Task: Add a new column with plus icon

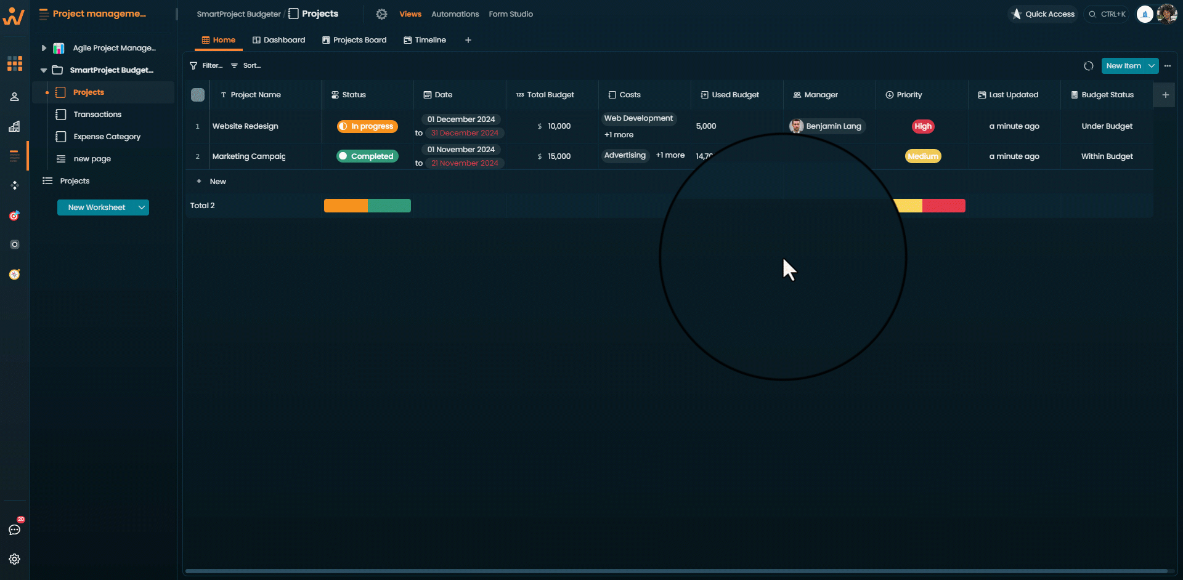Action: coord(1165,95)
